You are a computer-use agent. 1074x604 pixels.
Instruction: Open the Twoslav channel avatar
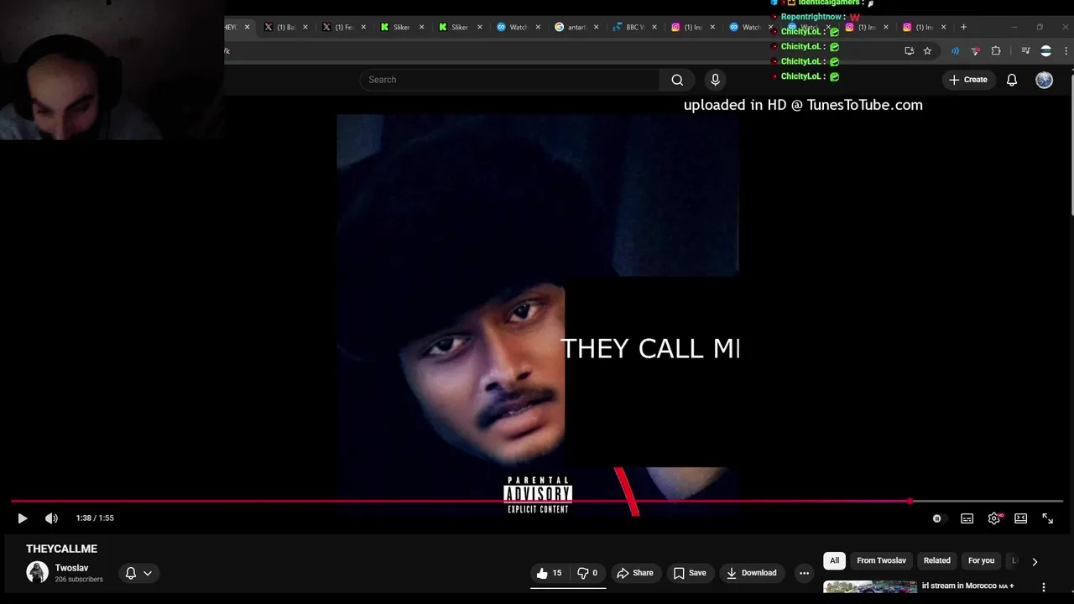pos(37,572)
